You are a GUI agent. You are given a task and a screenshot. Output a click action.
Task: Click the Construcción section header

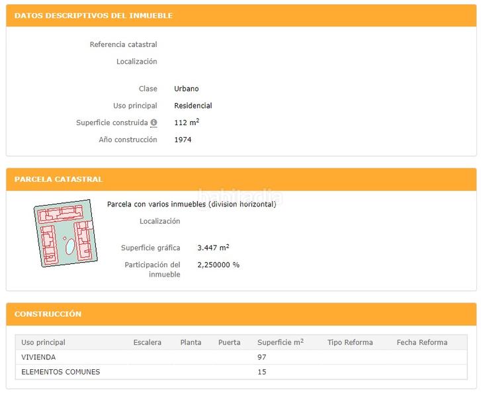tap(48, 314)
